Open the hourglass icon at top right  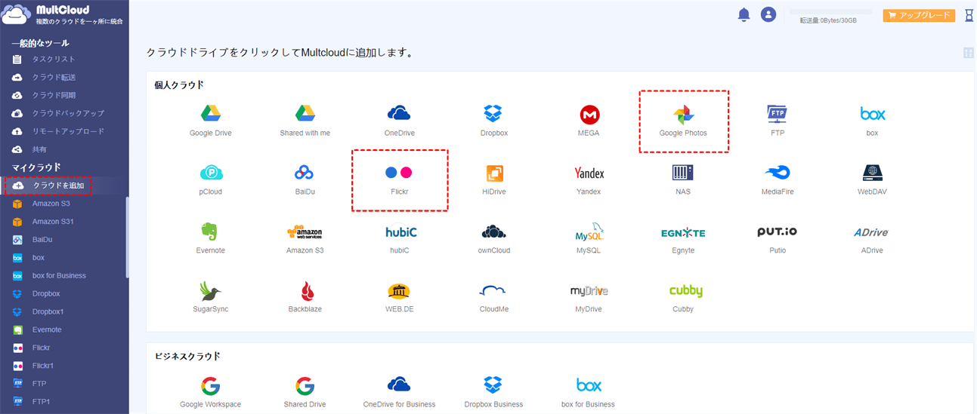(969, 15)
